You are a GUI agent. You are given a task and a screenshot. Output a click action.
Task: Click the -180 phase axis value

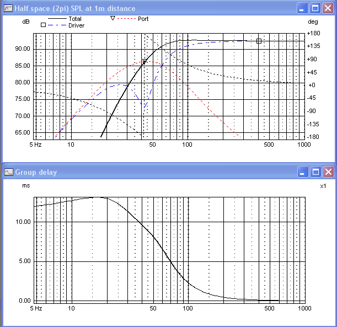[x=313, y=137]
